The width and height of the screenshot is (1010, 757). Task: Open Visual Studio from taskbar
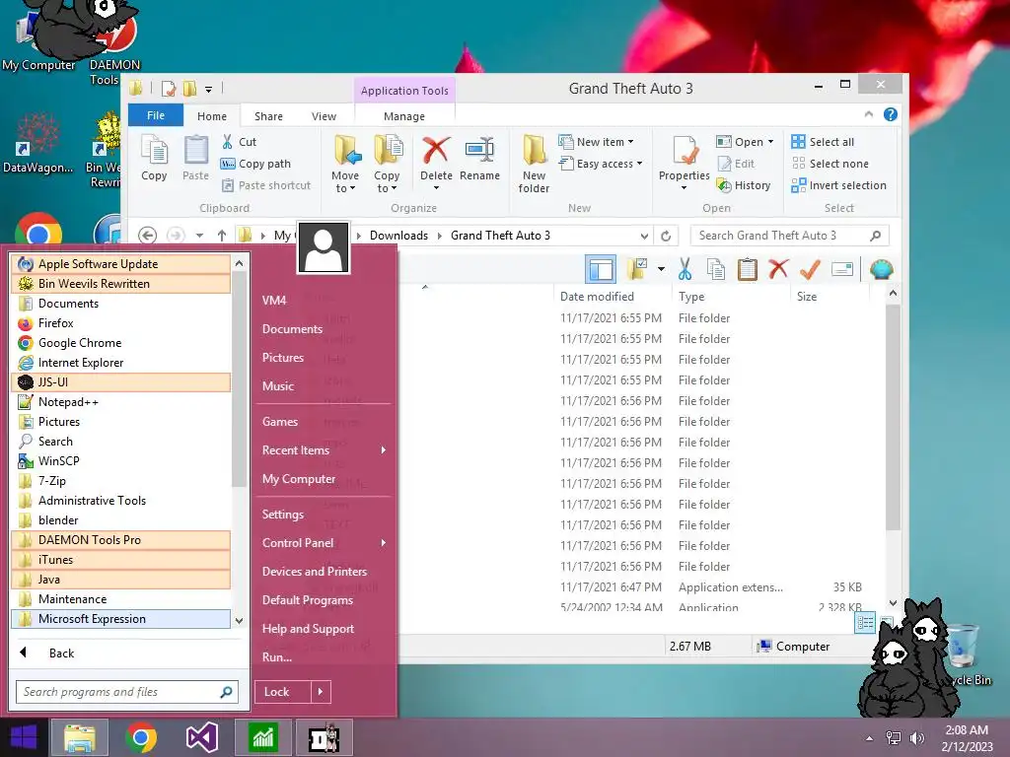click(x=201, y=737)
